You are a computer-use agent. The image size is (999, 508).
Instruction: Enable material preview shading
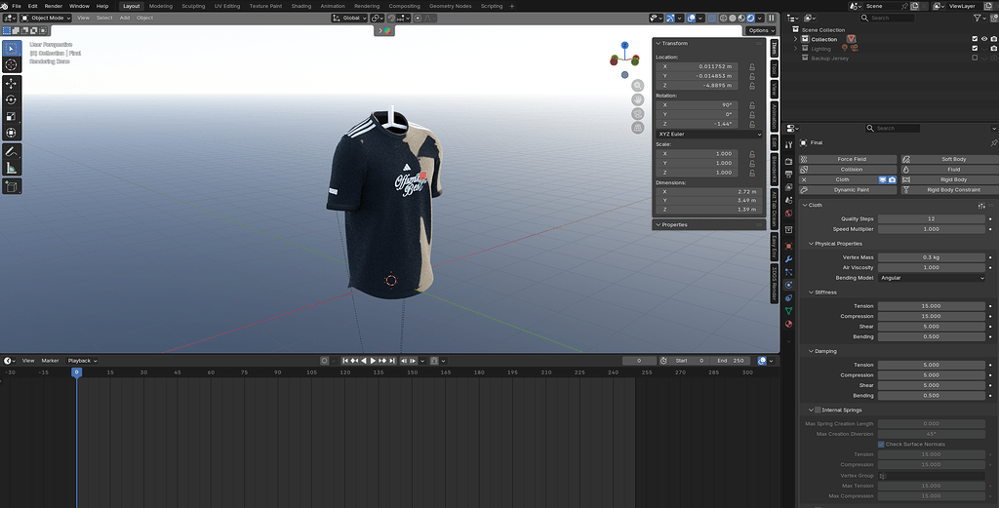click(741, 18)
